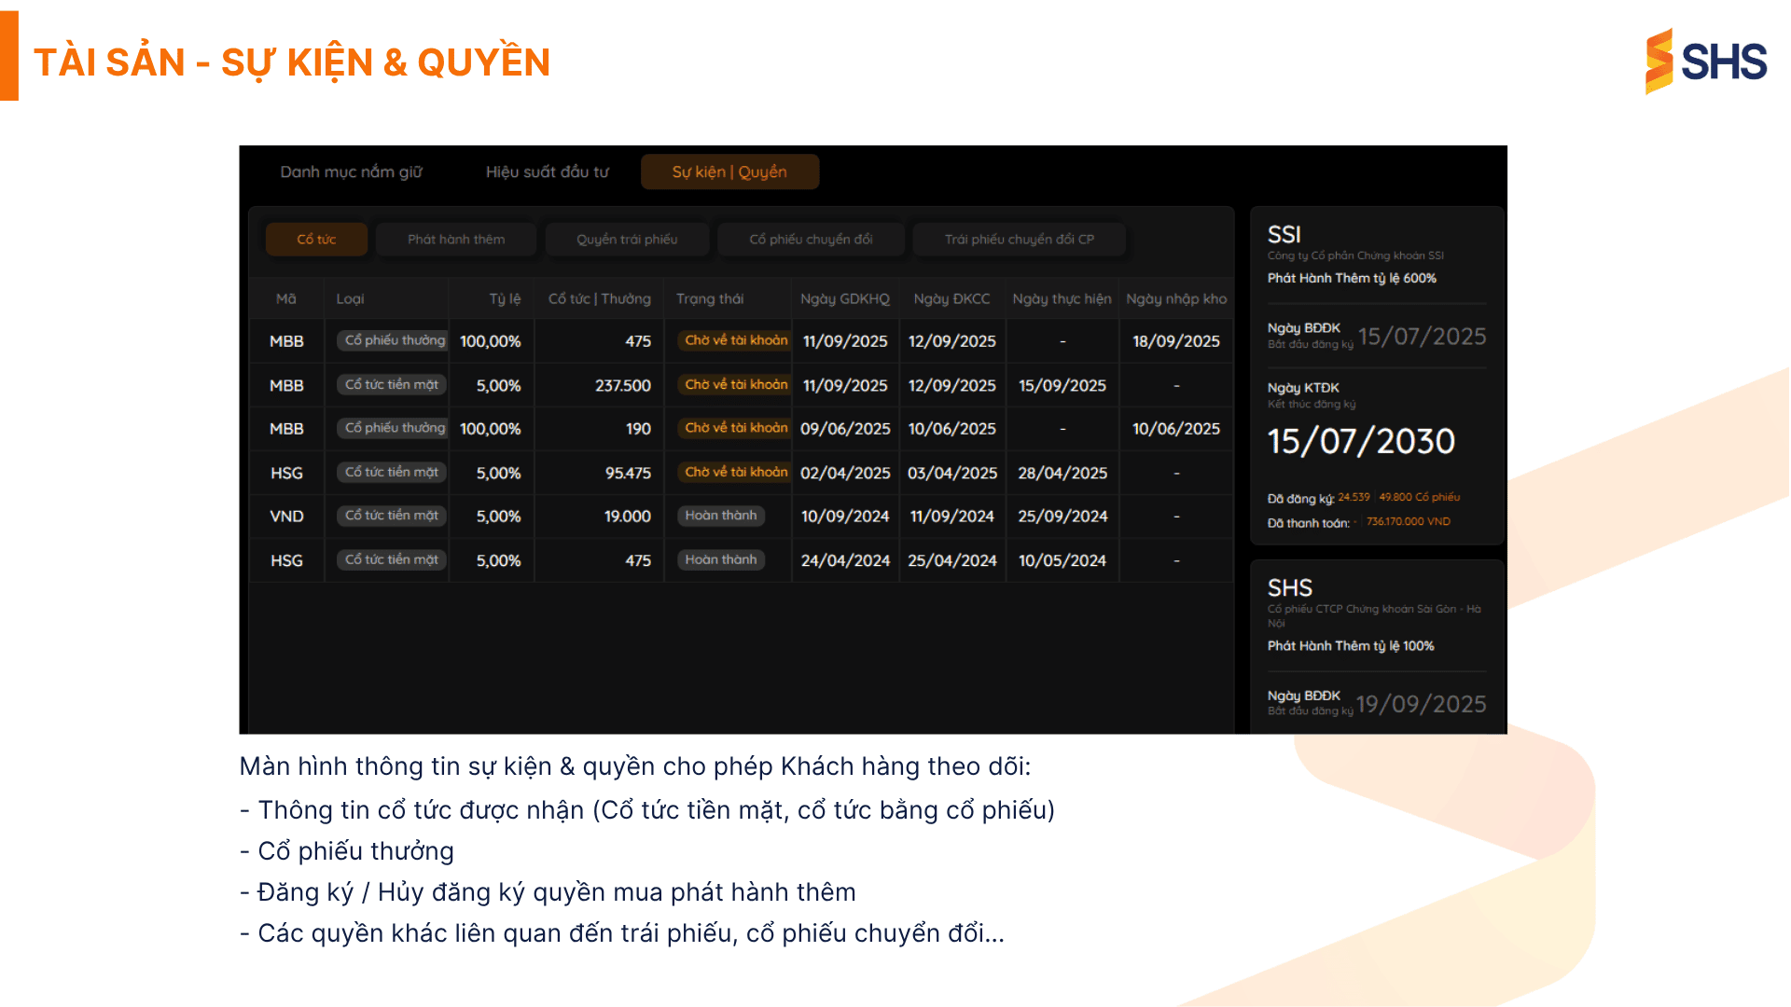
Task: Switch to the Quyền trái phiếu sub-tab
Action: click(627, 240)
